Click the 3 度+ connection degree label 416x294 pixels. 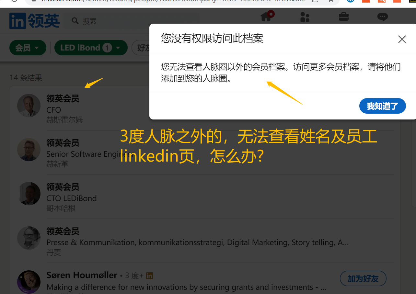coord(134,276)
